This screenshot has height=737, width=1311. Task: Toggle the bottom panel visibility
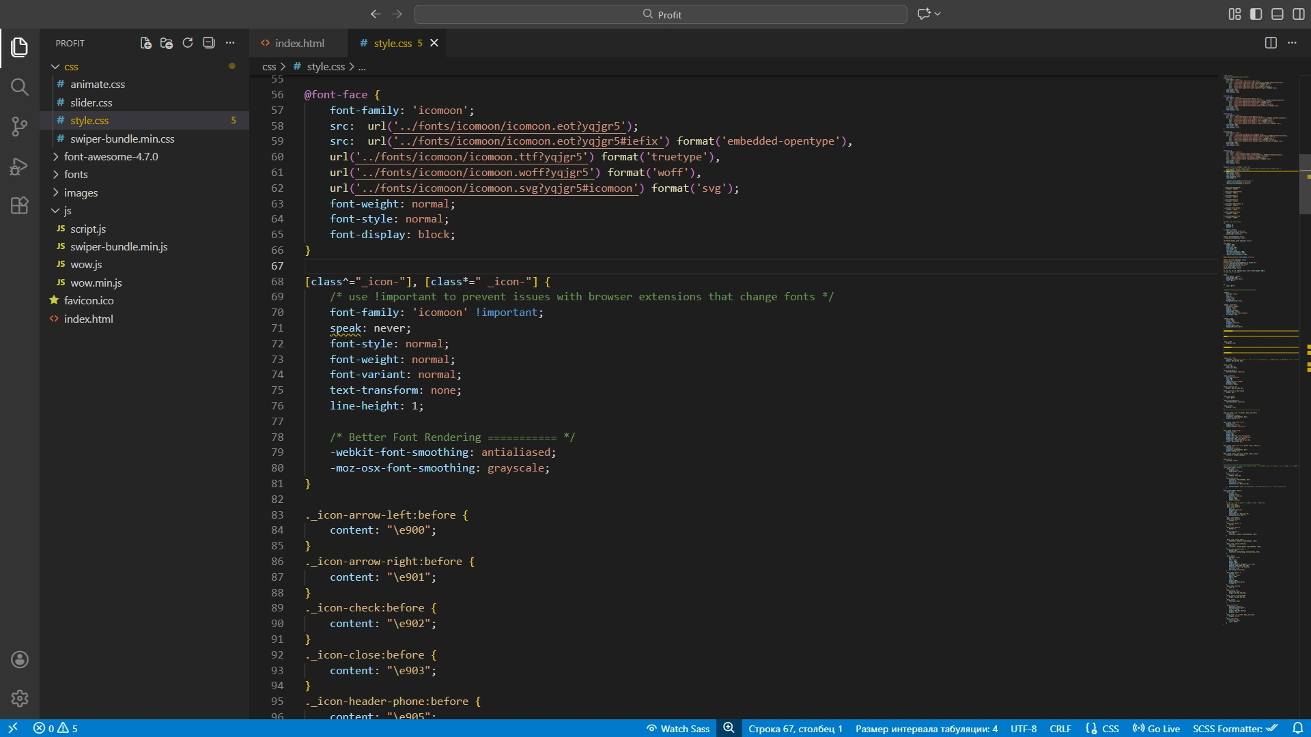point(1278,14)
